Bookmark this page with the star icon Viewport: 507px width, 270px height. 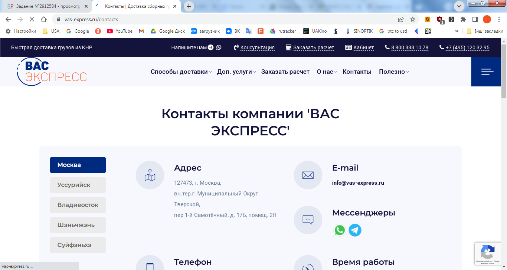[413, 19]
